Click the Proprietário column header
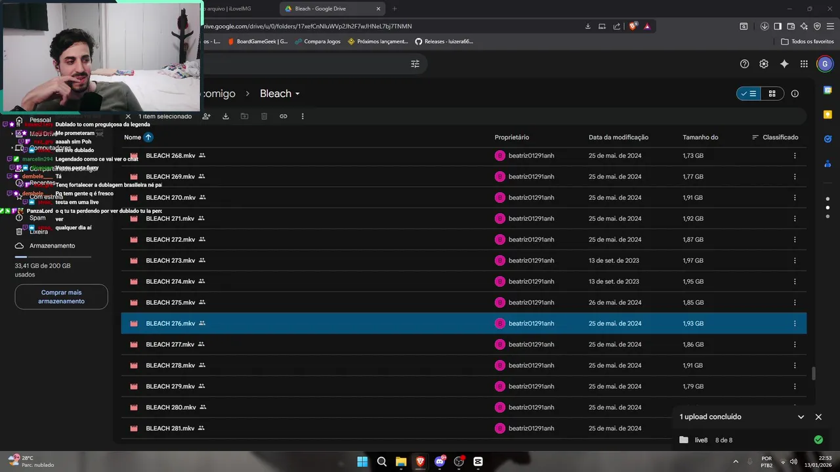The width and height of the screenshot is (840, 472). coord(512,137)
